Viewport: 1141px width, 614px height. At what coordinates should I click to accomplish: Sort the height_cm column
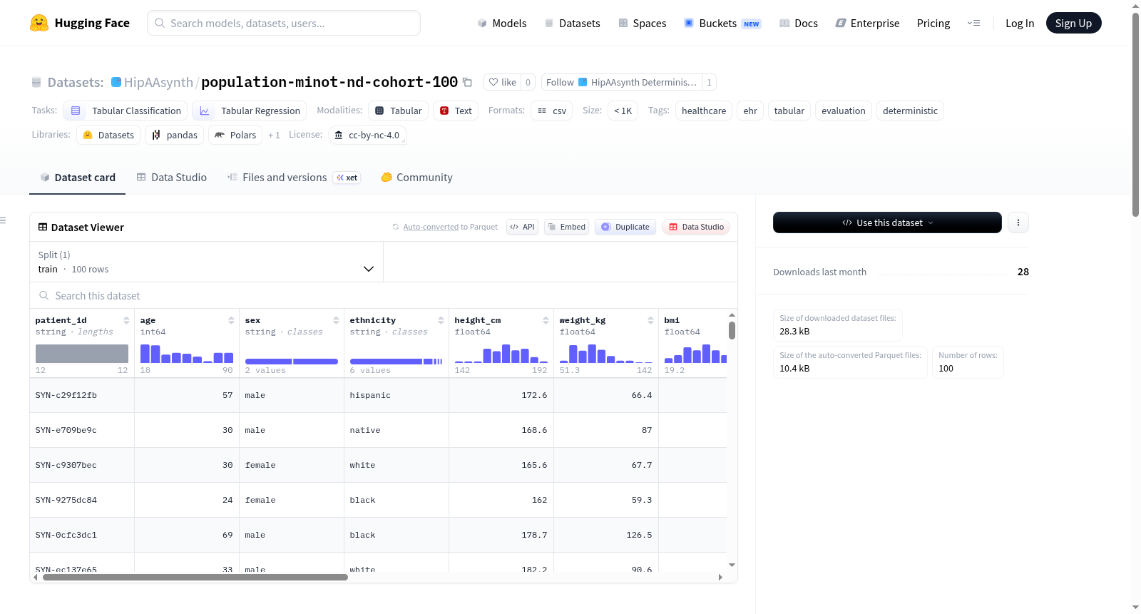point(546,320)
